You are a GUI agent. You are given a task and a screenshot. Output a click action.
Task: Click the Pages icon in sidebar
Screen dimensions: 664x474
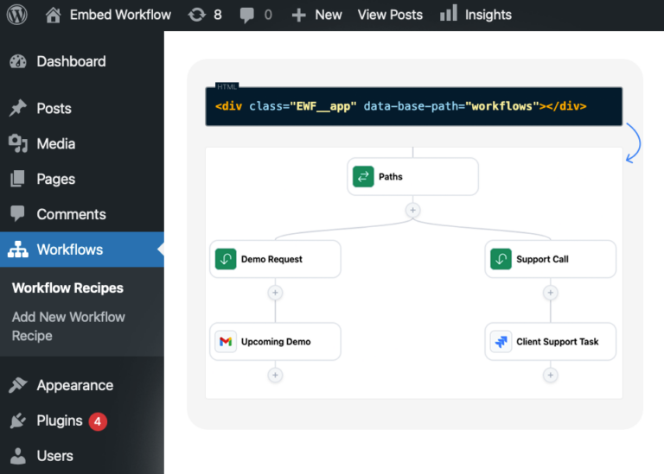[x=18, y=179]
